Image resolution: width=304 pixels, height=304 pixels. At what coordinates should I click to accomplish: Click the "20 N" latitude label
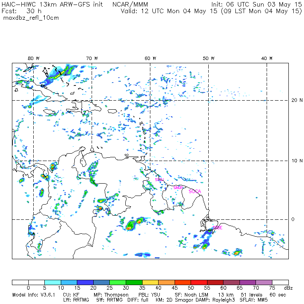click(x=297, y=100)
